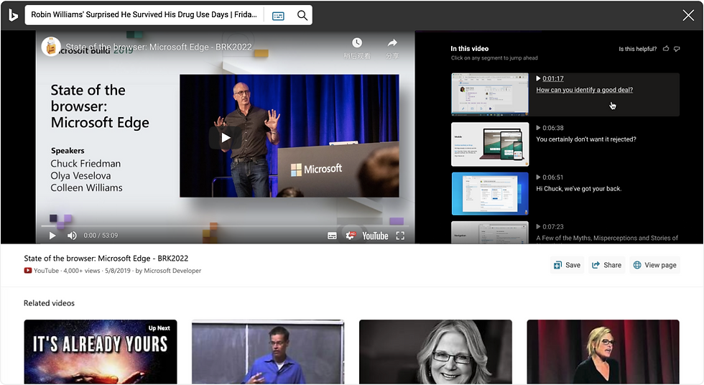Click video title 'State of the browser' below player

(106, 258)
